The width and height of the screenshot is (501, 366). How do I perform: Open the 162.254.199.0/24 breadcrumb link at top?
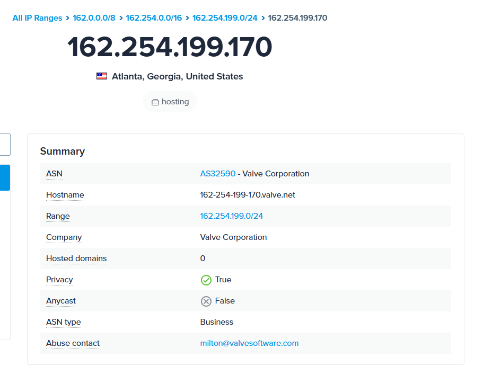point(225,18)
